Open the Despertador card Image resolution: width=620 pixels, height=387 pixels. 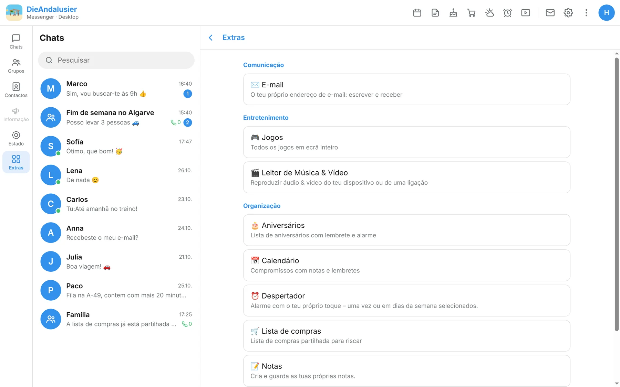pos(406,301)
